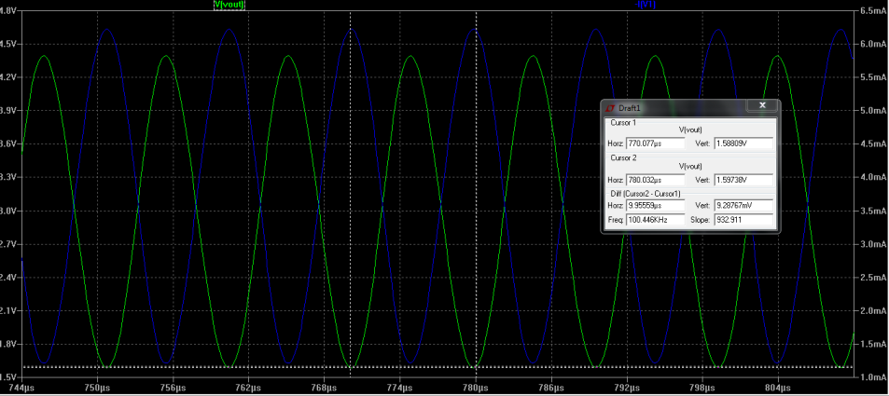
Task: Select the Slope 932.911 field
Action: click(x=743, y=220)
